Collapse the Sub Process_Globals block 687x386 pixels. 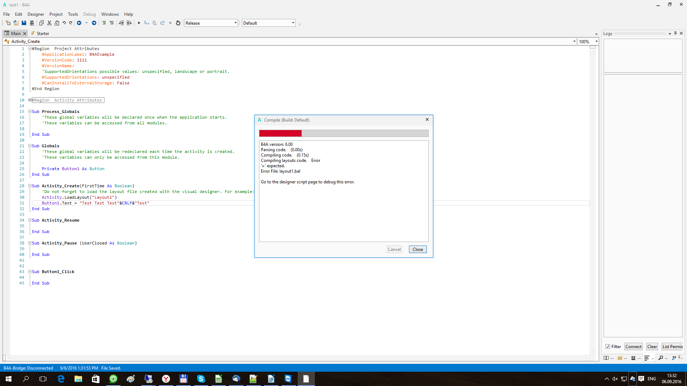(x=30, y=112)
